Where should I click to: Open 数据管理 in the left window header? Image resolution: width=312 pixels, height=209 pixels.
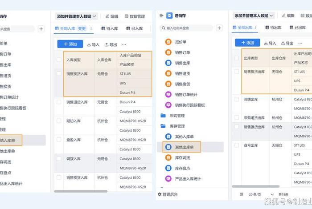135,16
